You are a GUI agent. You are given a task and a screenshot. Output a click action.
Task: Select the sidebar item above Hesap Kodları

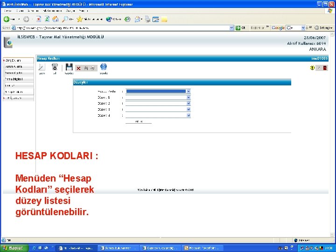(x=19, y=85)
